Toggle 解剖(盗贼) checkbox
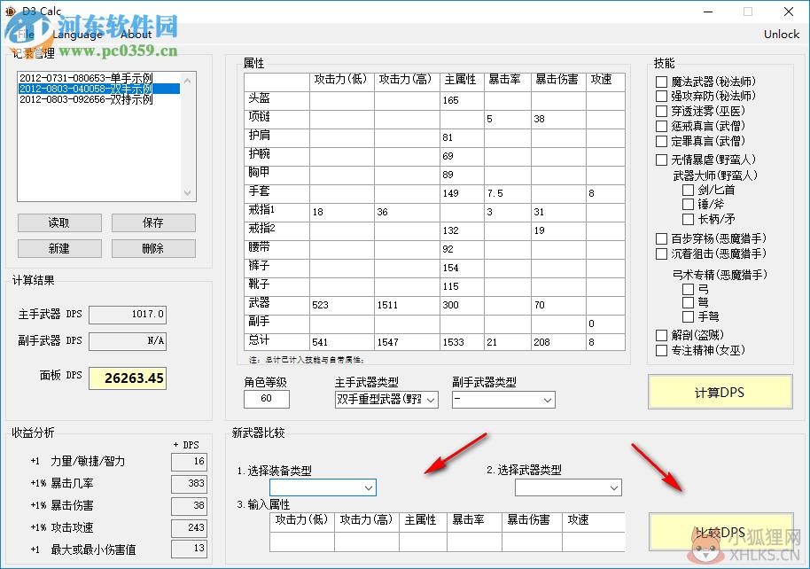This screenshot has width=810, height=569. pos(661,335)
